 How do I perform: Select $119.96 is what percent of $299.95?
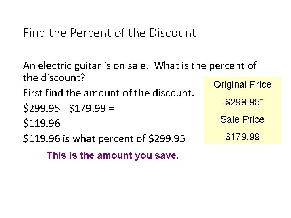click(104, 138)
